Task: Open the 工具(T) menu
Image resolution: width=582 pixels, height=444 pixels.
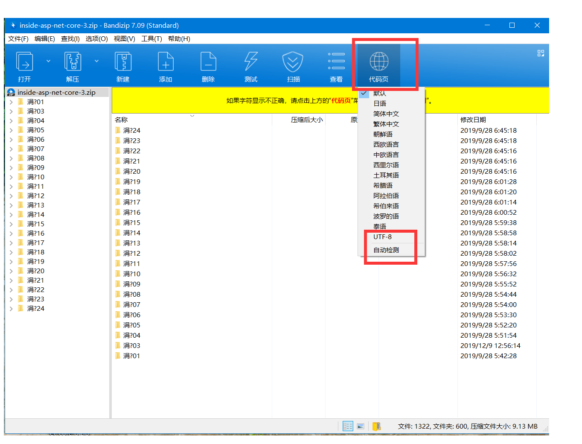Action: [151, 39]
